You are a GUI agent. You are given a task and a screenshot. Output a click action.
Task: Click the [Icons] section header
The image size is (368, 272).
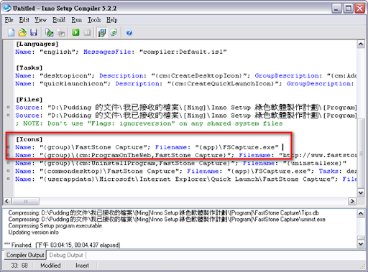click(x=29, y=139)
